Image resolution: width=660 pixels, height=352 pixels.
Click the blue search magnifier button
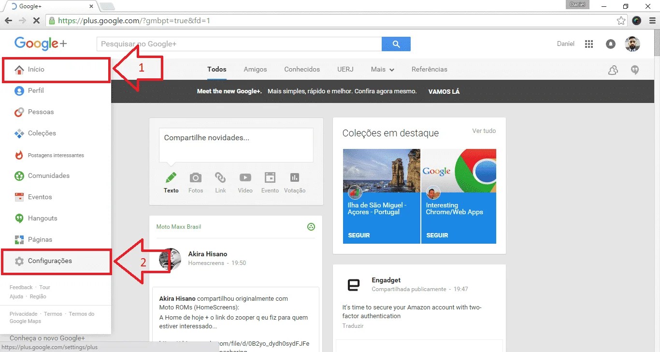(x=396, y=44)
